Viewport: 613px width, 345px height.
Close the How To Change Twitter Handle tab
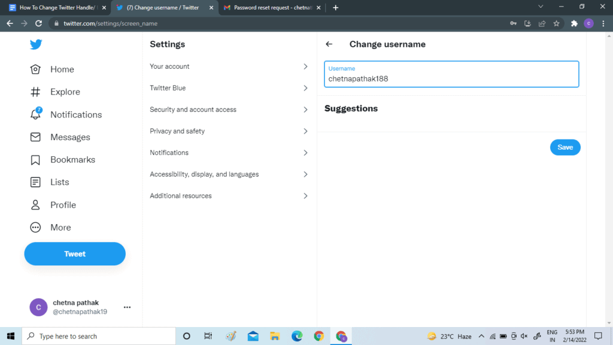coord(104,7)
